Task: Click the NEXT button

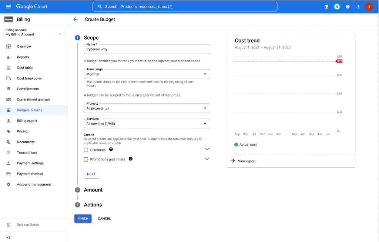Action: tap(91, 174)
